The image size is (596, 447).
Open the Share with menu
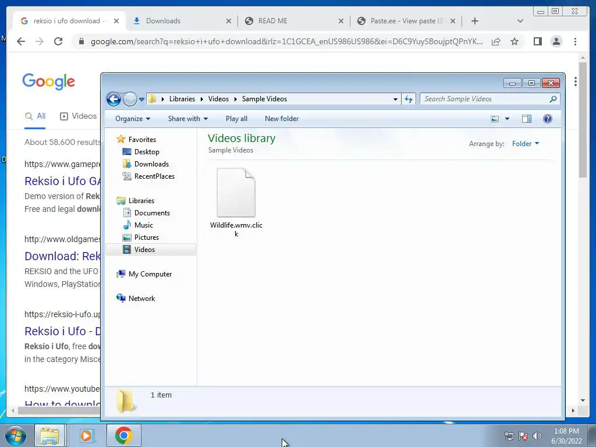tap(188, 119)
